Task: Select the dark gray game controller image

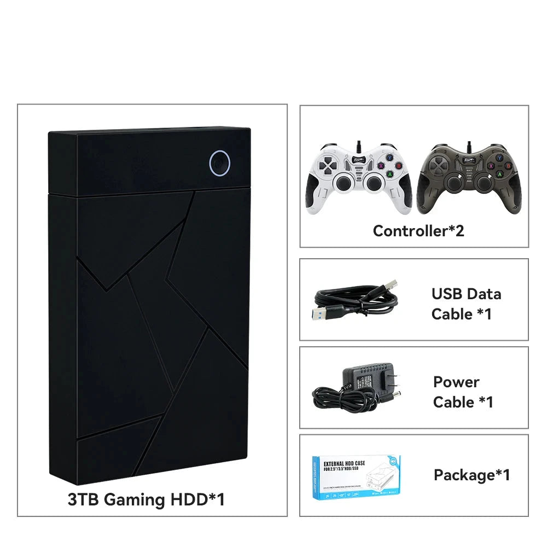Action: coord(469,178)
